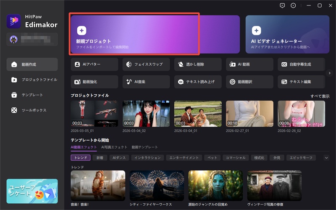Click the 自動字幕生成 CC icon
The height and width of the screenshot is (210, 336).
pyautogui.click(x=284, y=64)
